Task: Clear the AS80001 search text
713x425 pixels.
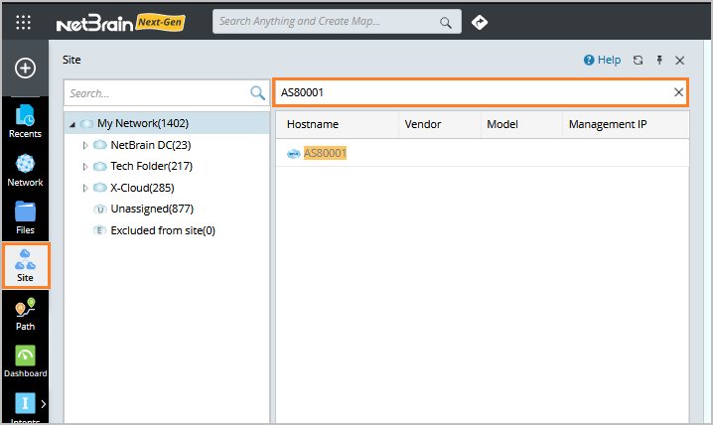Action: [x=679, y=92]
